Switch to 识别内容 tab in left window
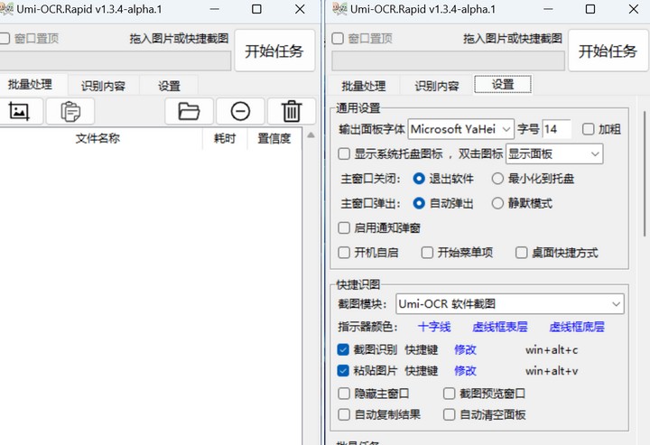 [103, 86]
